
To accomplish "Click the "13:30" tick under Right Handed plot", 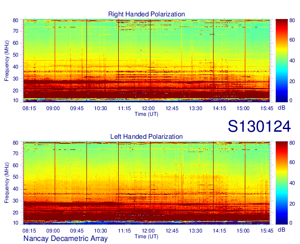I will 195,108.
